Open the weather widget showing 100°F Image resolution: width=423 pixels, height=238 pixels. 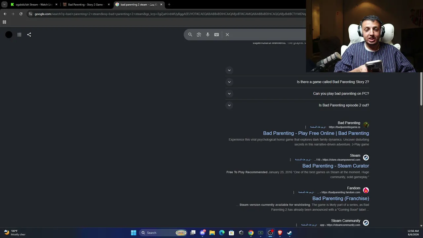[x=15, y=233]
